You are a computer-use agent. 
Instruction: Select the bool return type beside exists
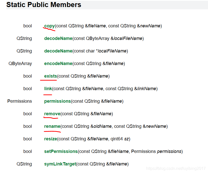tap(28, 76)
